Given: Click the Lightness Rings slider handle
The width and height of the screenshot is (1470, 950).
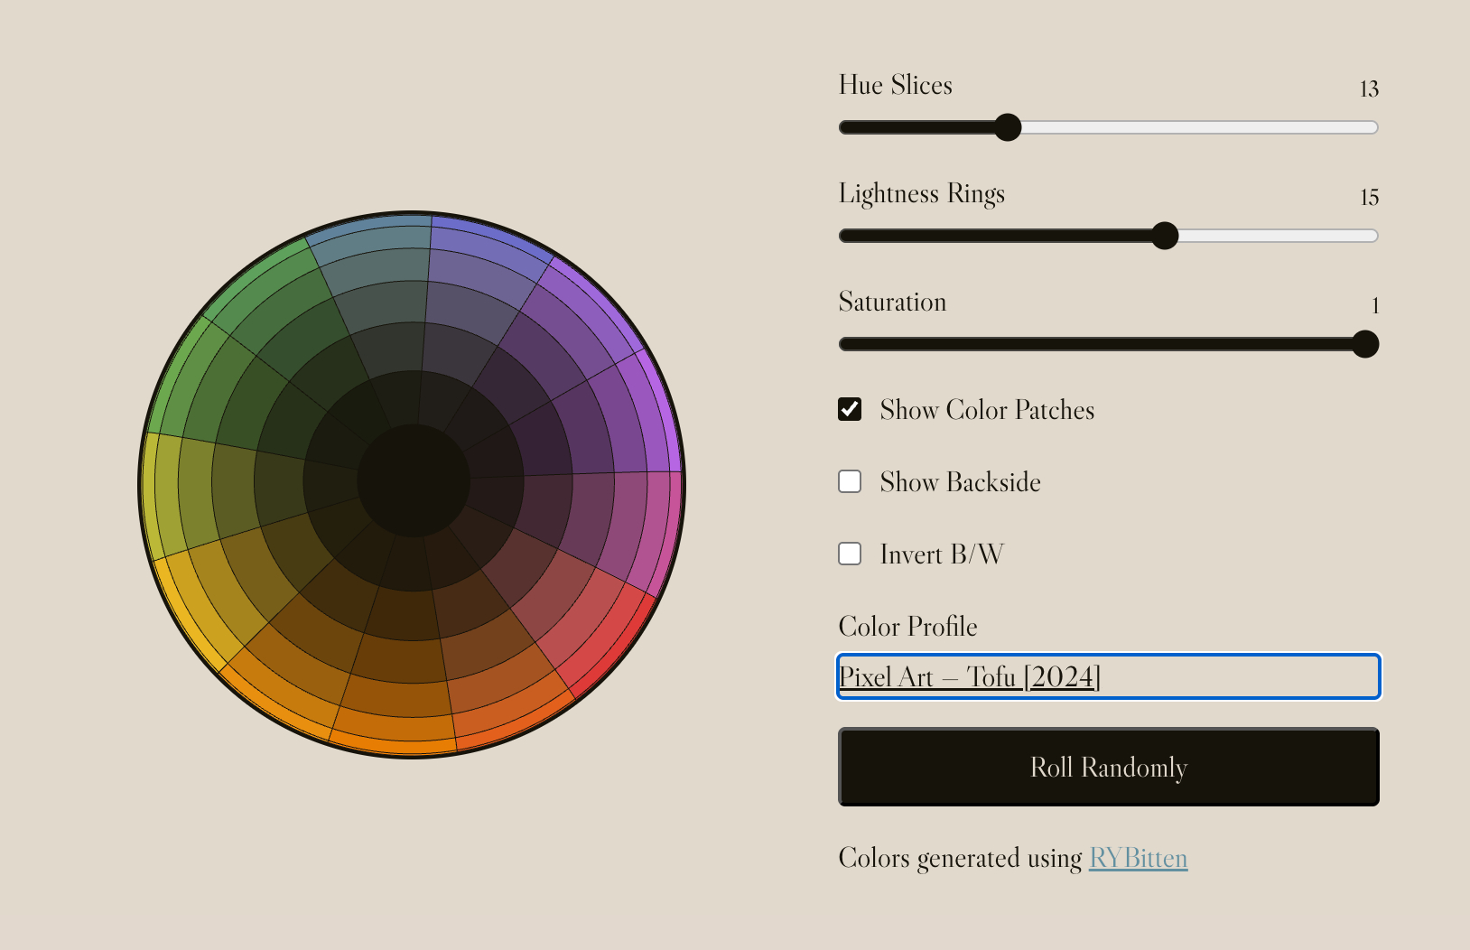Looking at the screenshot, I should [x=1165, y=236].
